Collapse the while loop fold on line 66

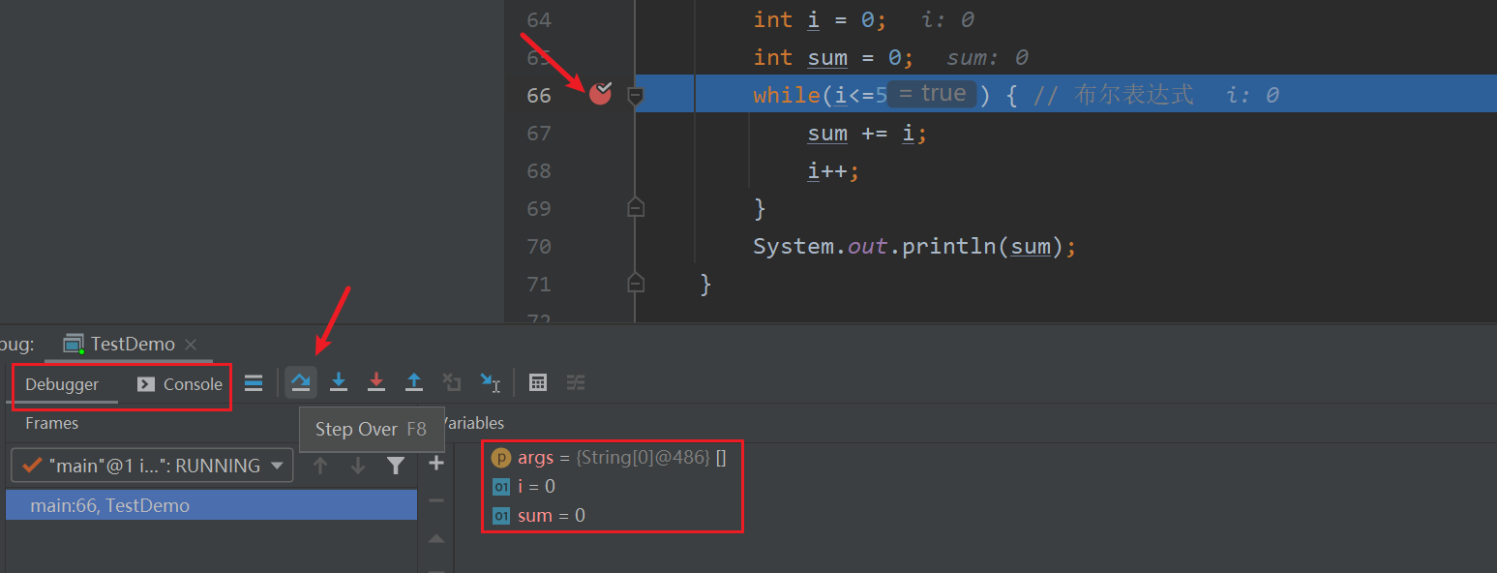pyautogui.click(x=636, y=95)
